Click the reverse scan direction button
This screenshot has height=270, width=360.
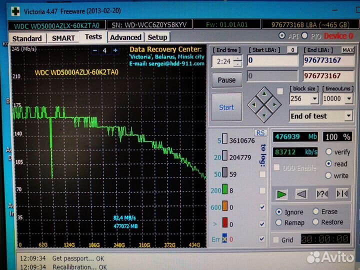click(301, 194)
